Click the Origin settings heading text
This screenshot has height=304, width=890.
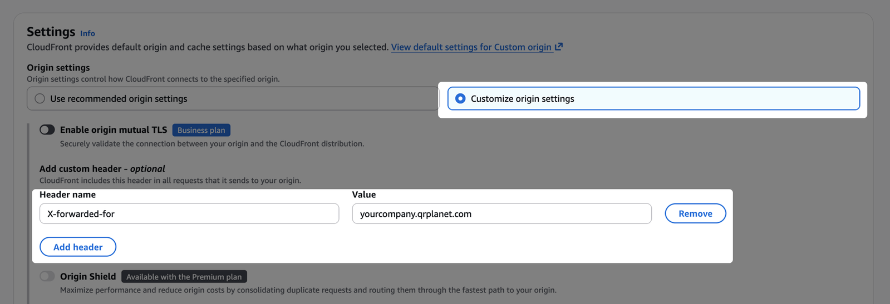58,67
